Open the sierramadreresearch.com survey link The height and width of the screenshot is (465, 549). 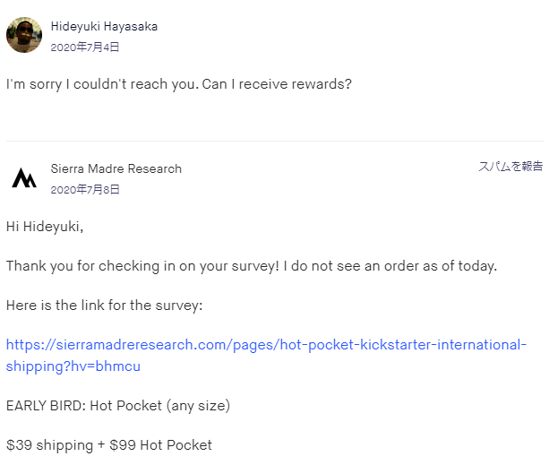tap(266, 356)
